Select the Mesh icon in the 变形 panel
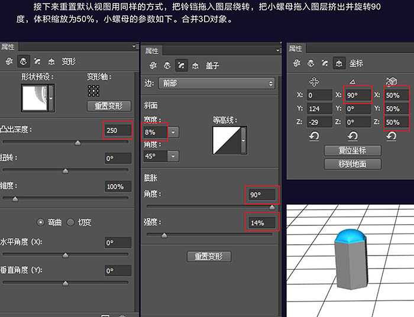 tap(9, 62)
